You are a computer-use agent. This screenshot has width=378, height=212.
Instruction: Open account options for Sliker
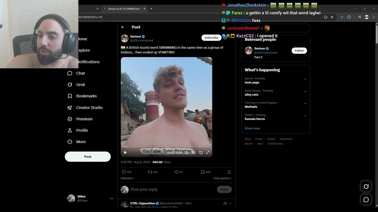(112, 198)
